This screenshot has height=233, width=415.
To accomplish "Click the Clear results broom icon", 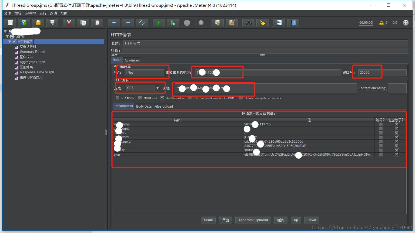I will click(x=218, y=23).
